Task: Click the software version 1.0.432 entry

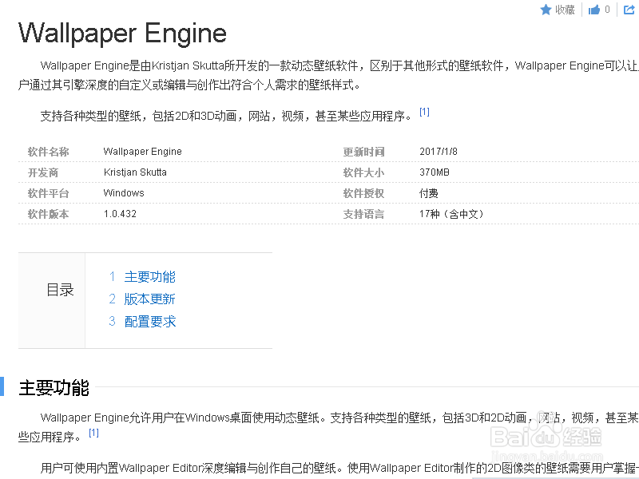Action: click(x=121, y=214)
